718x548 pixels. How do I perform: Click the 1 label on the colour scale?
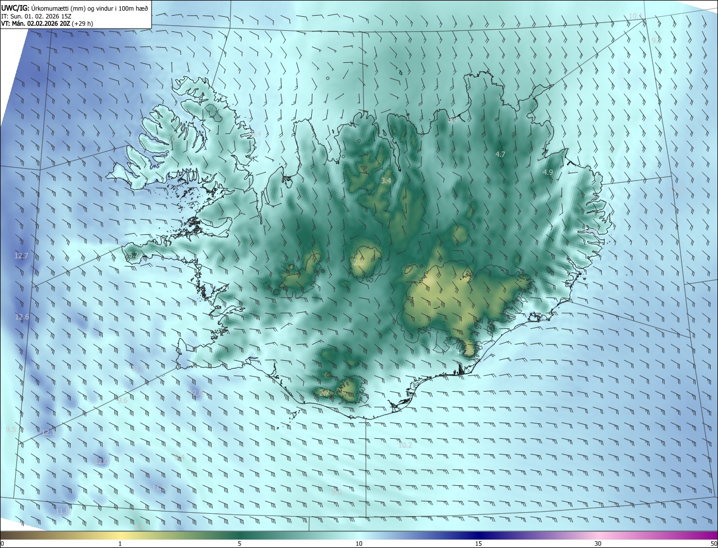coord(120,544)
